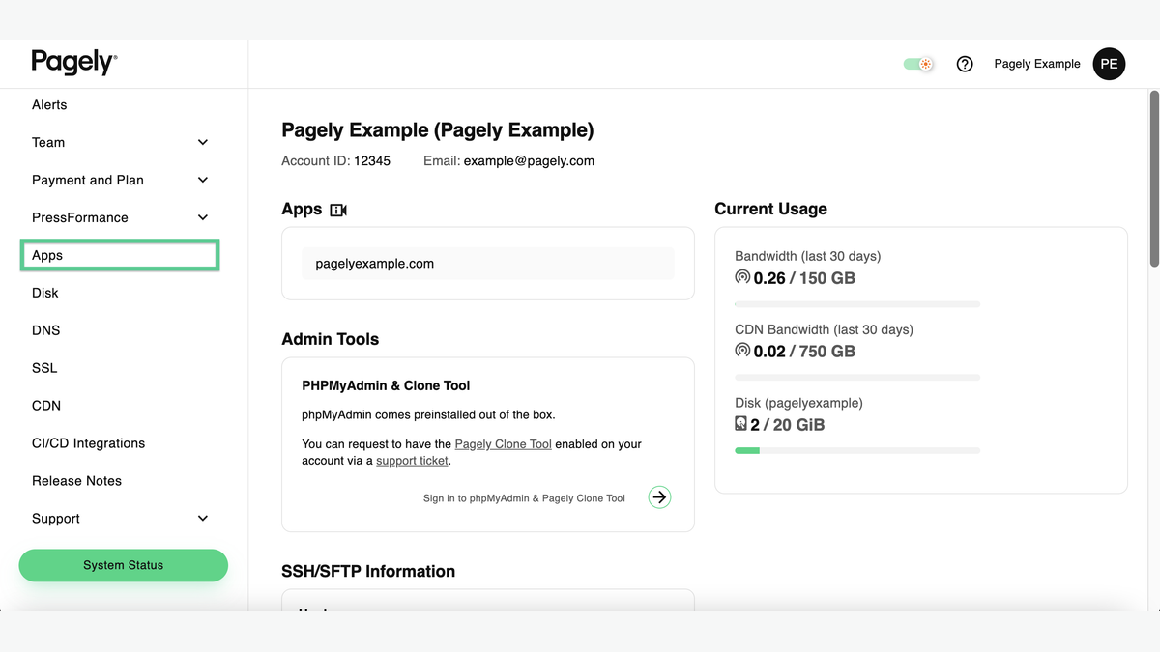Open the PE account avatar
The image size is (1160, 652).
click(x=1109, y=64)
